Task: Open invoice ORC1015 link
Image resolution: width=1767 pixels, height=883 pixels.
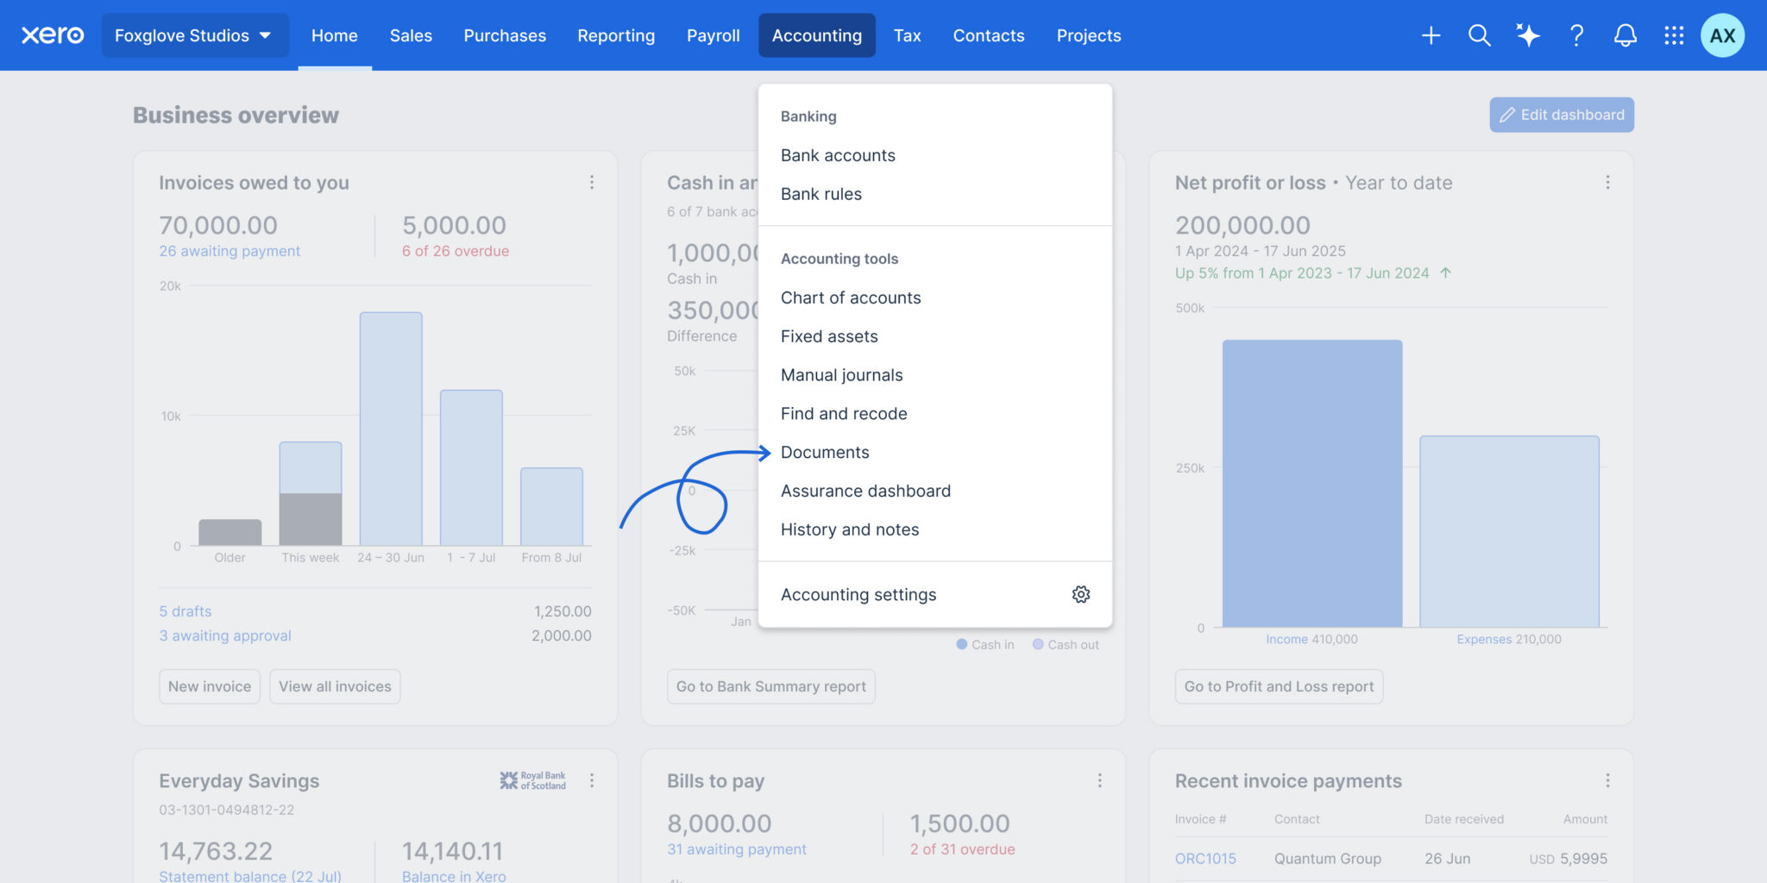Action: pos(1205,859)
